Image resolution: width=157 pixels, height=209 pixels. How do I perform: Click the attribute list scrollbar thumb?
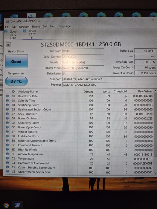click(155, 125)
